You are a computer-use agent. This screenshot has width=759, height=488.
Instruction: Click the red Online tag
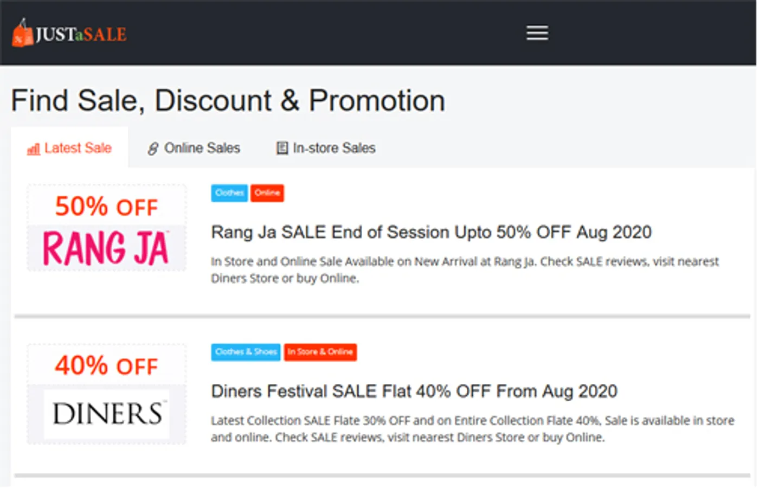(x=267, y=193)
